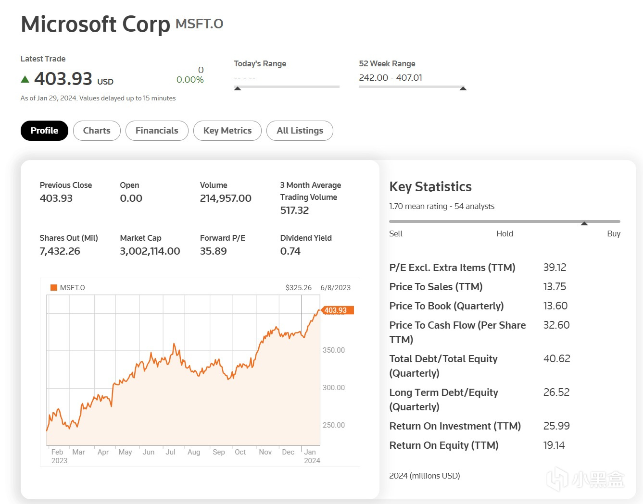This screenshot has height=504, width=643.
Task: Click the Price To Sales (TTM) row
Action: click(x=504, y=287)
